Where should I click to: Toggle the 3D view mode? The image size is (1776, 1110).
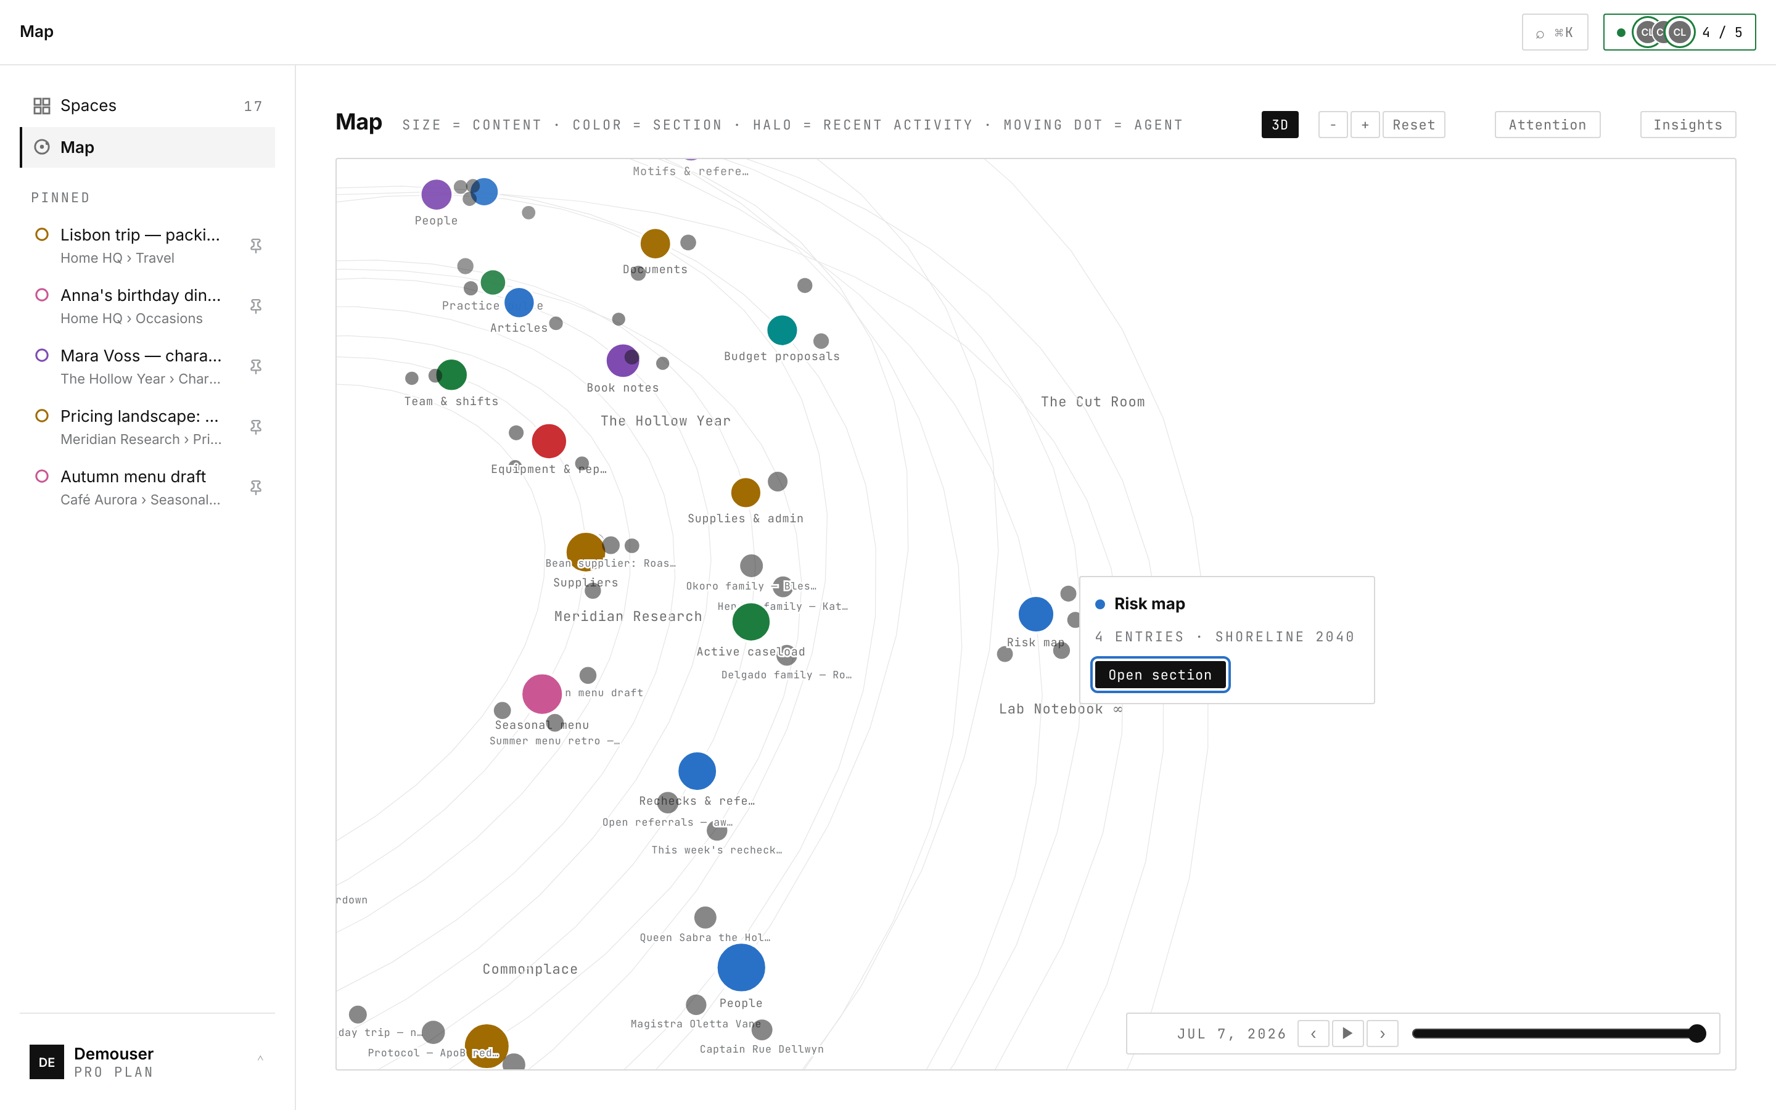1279,125
